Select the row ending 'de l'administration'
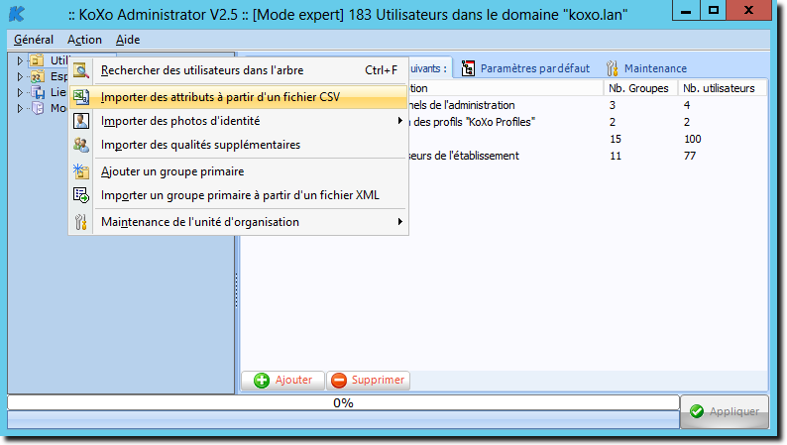This screenshot has height=445, width=787. coord(504,105)
